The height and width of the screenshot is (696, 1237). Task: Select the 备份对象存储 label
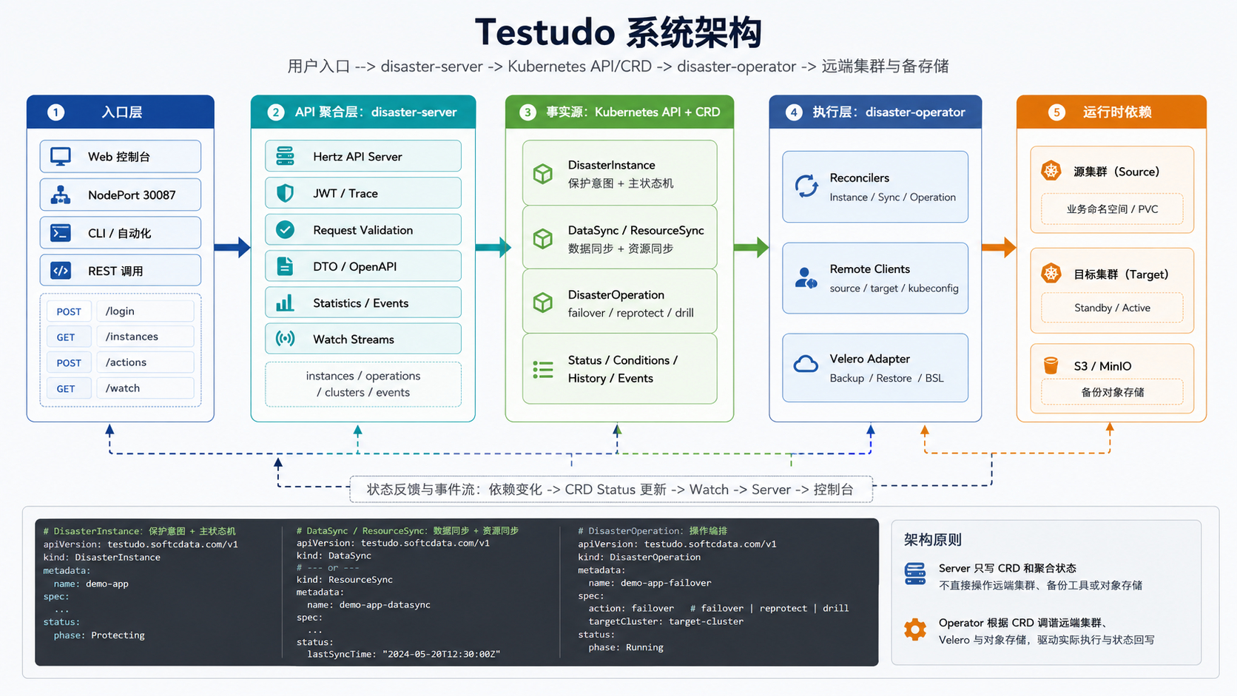coord(1112,392)
